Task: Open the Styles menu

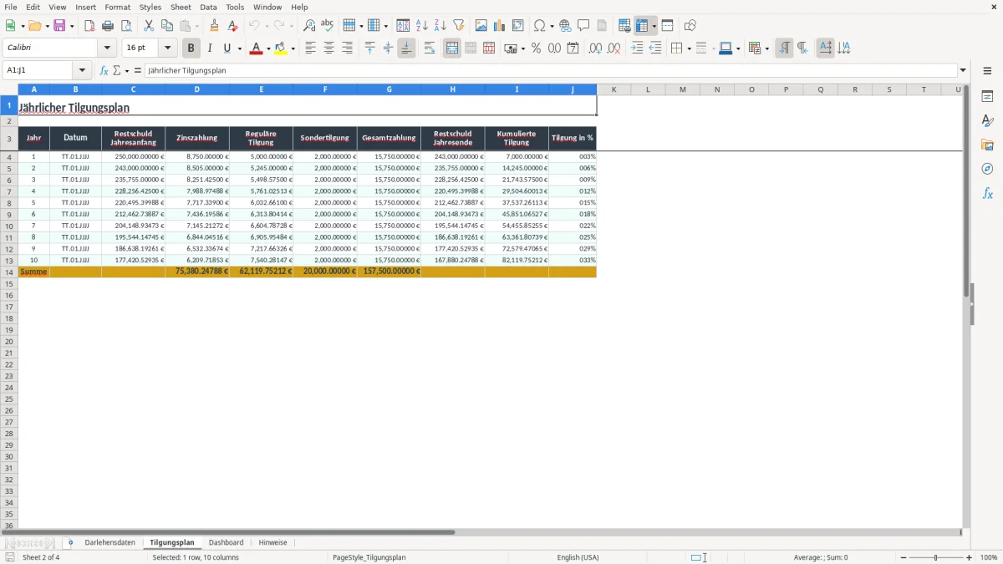Action: click(x=150, y=7)
